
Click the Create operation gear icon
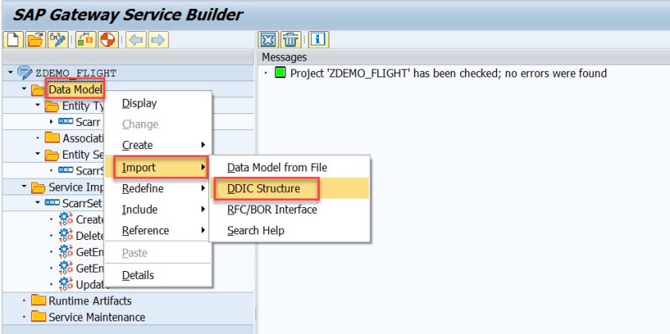65,219
